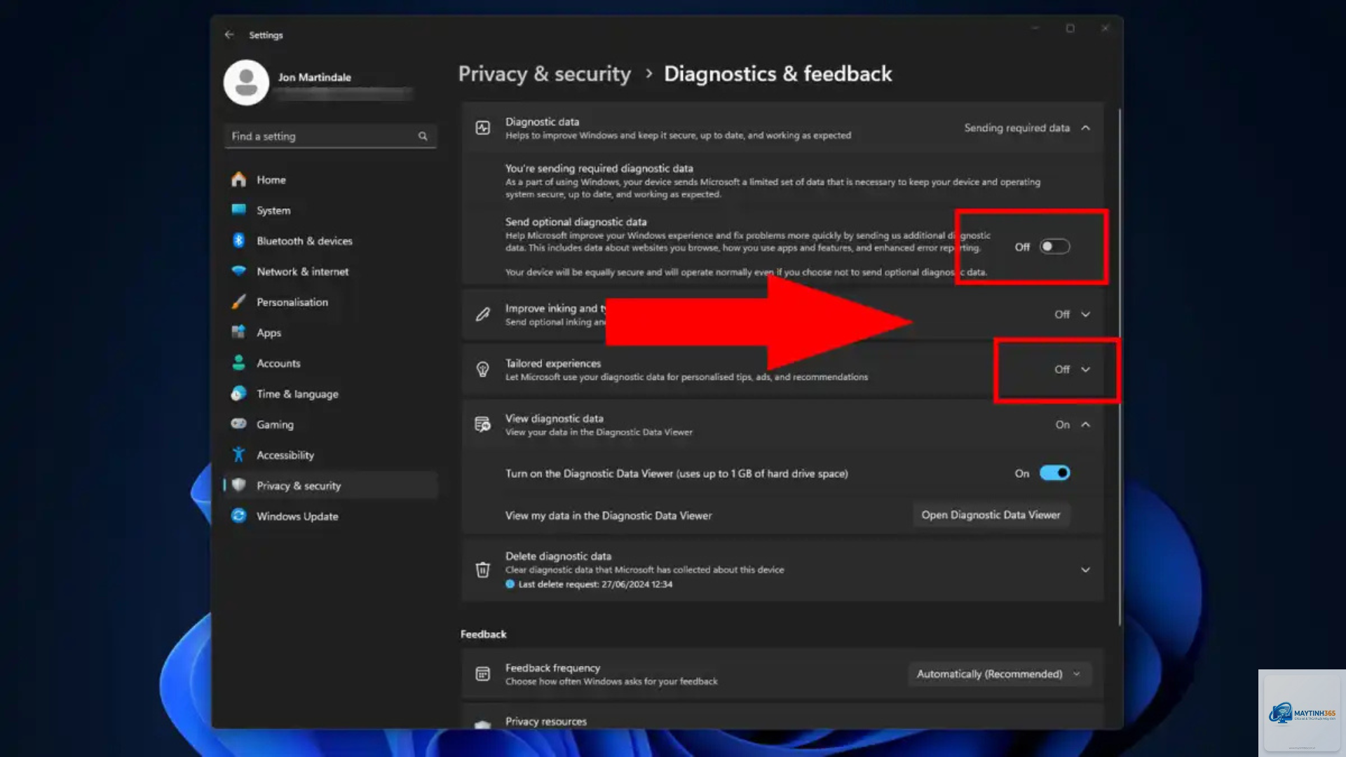Collapse the Diagnostic data section chevron

(1086, 128)
